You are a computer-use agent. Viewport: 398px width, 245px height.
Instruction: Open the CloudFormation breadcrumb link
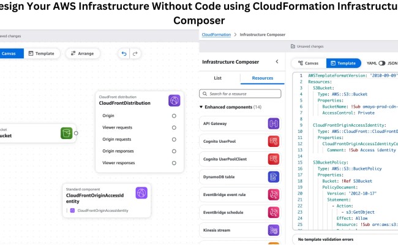tap(216, 34)
